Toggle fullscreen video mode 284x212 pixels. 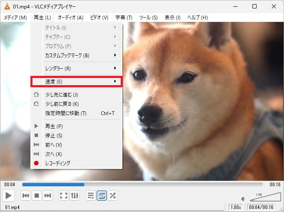[x=64, y=196]
